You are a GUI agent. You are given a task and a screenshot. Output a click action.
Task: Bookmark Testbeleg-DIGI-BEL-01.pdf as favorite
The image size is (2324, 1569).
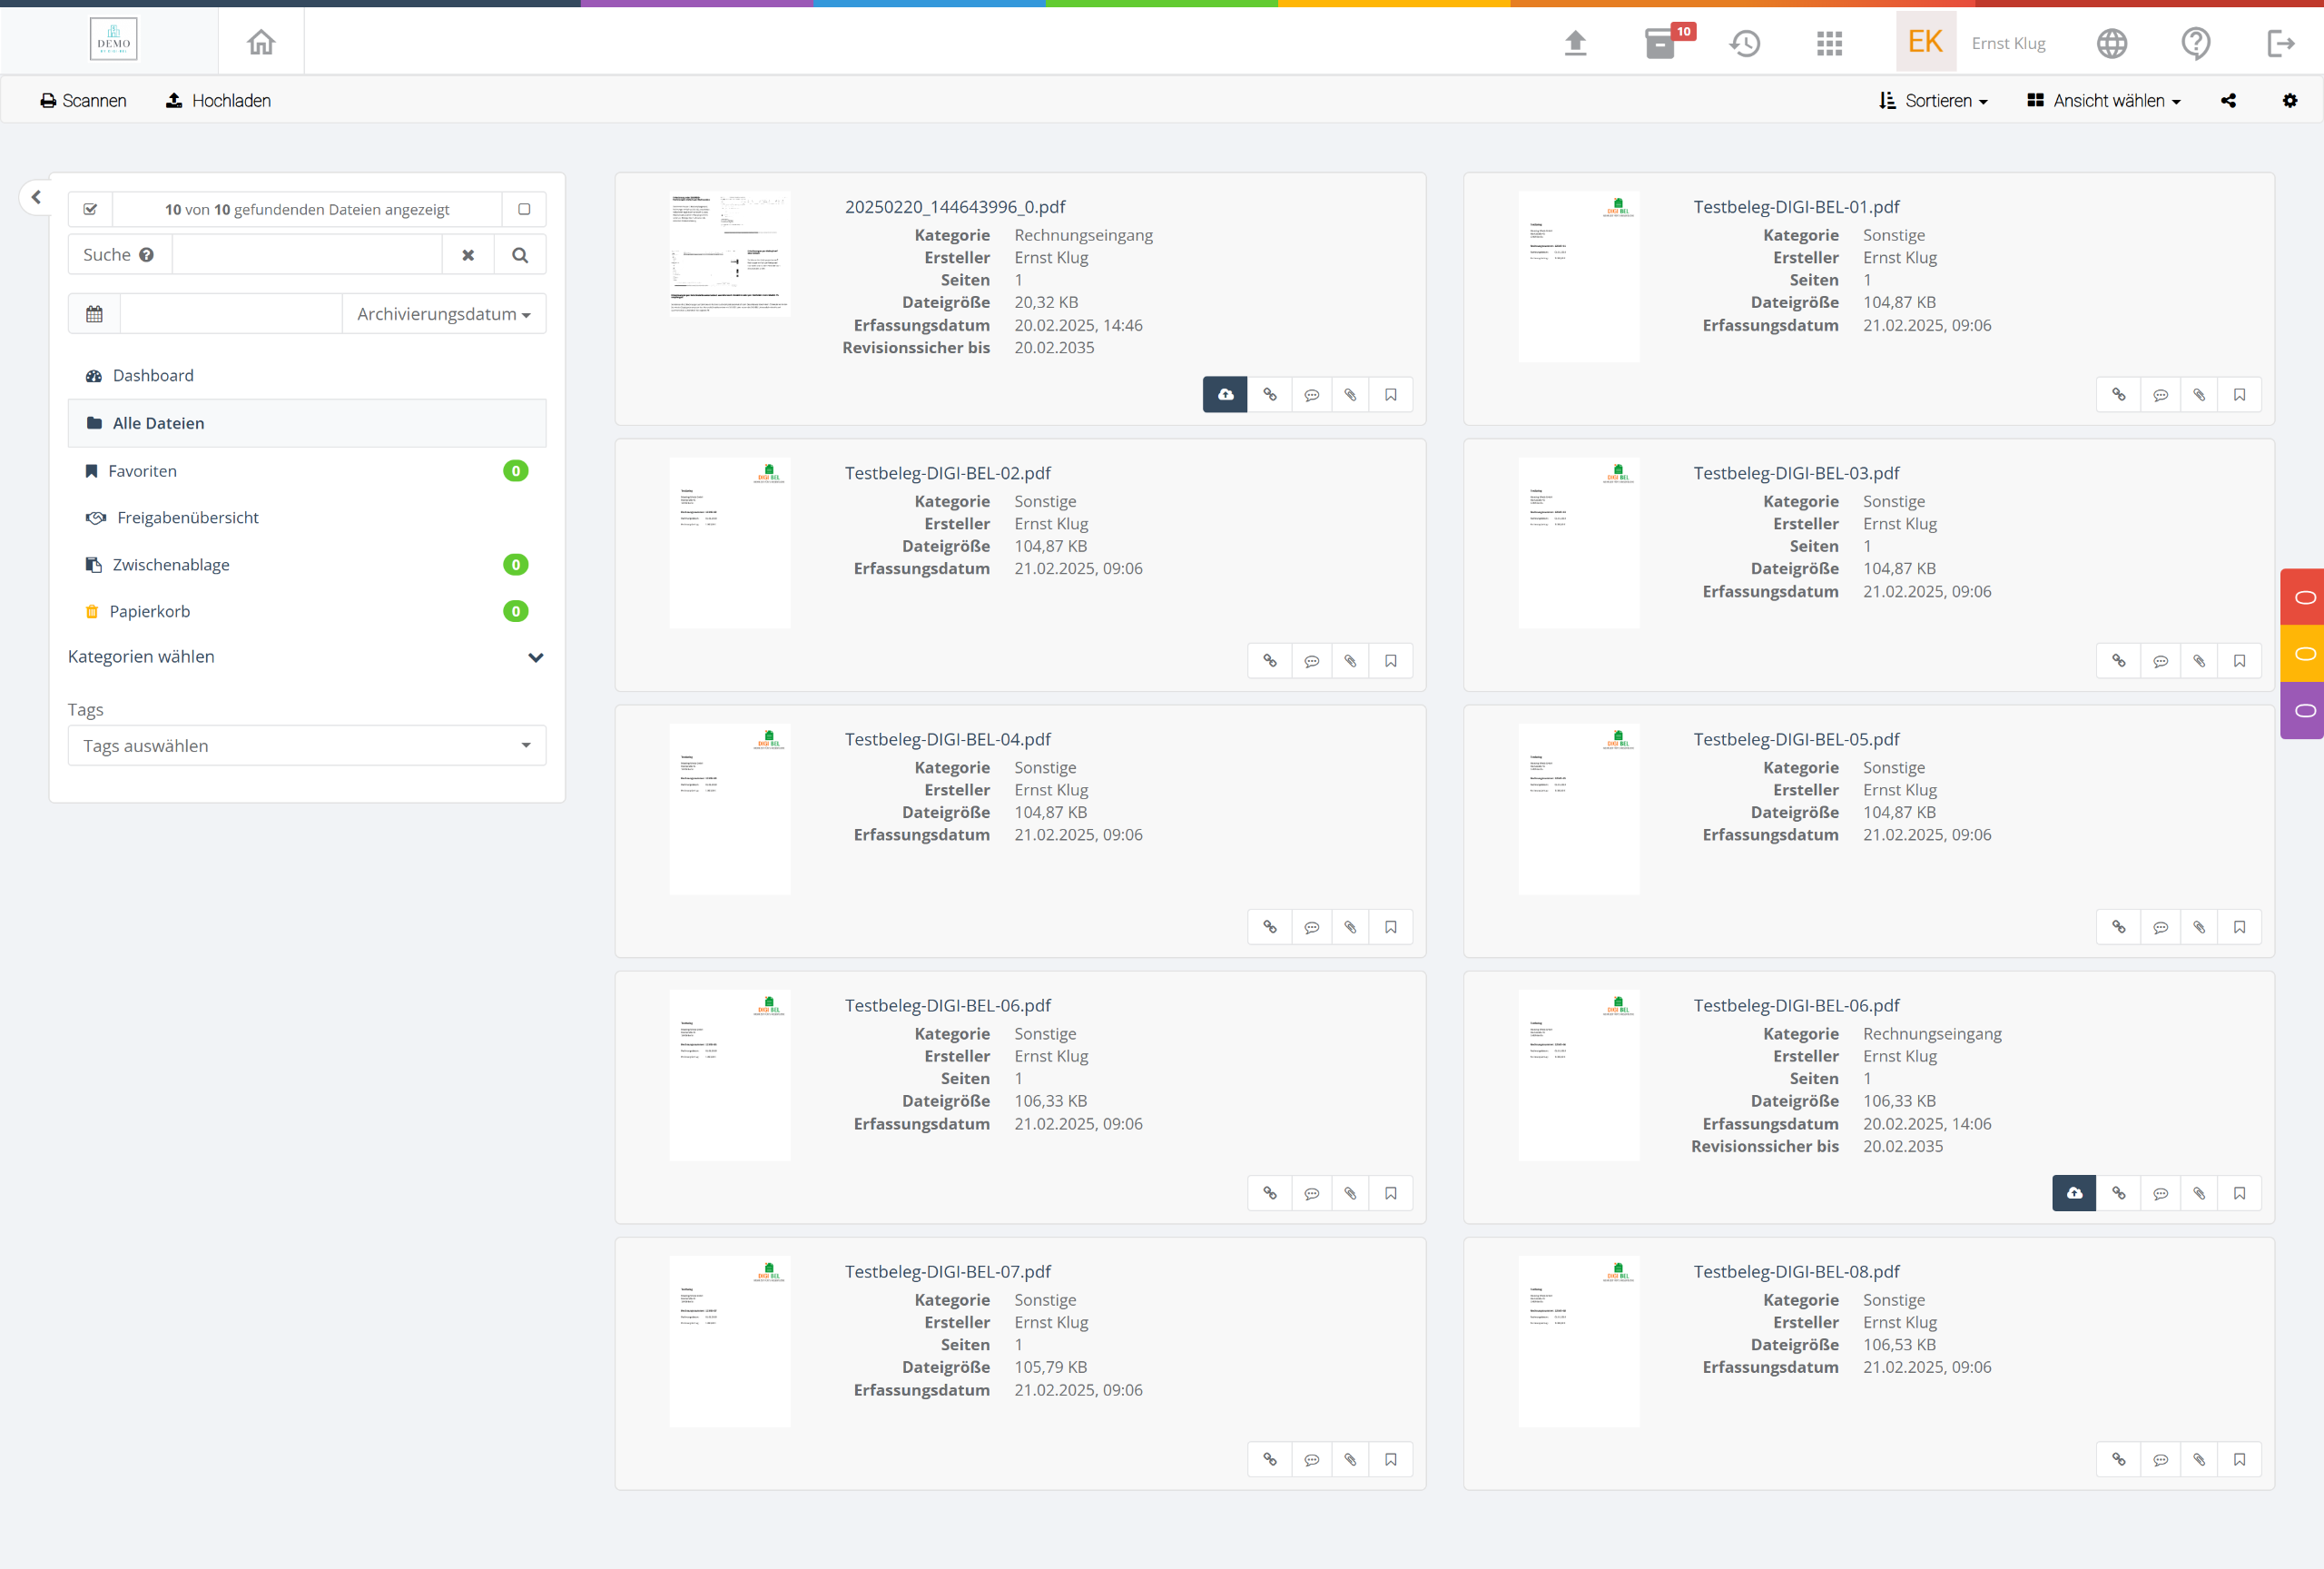tap(2239, 395)
